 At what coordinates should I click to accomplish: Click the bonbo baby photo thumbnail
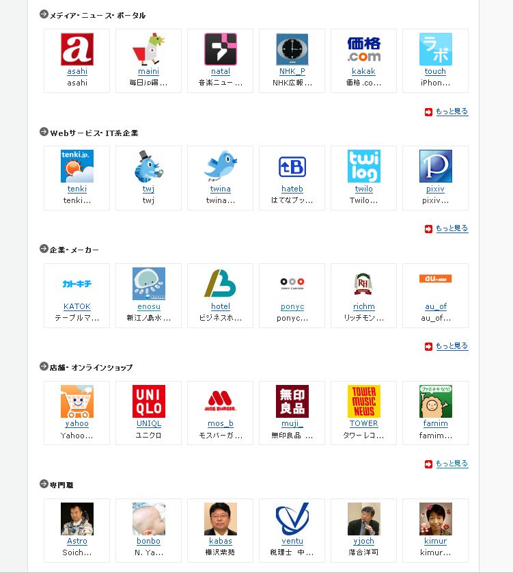coord(149,519)
